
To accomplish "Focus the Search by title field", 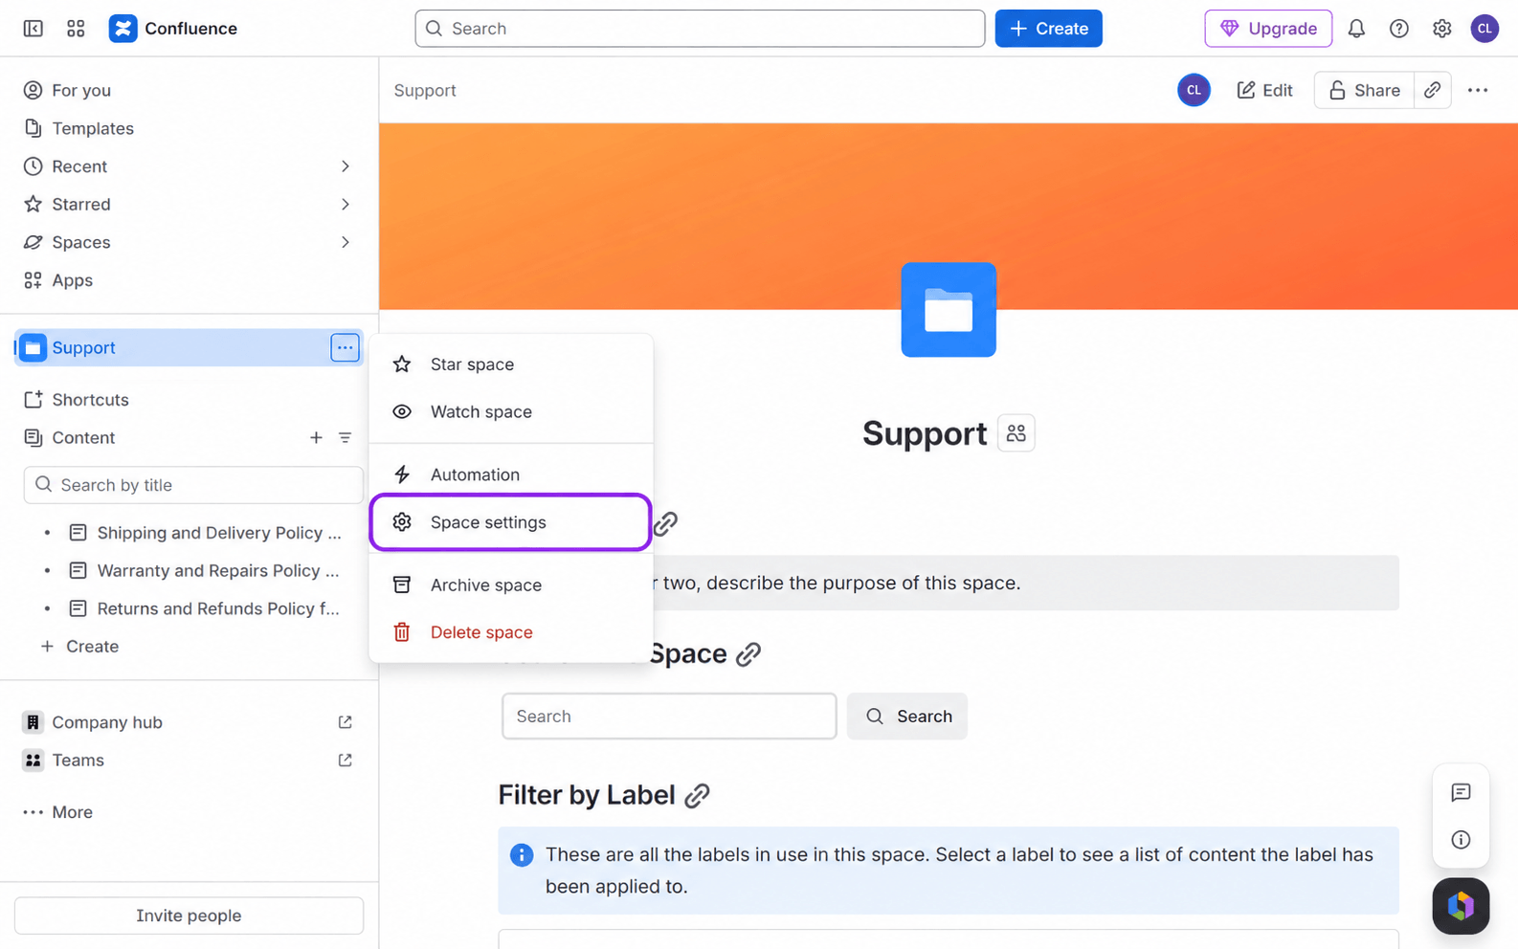I will (193, 485).
